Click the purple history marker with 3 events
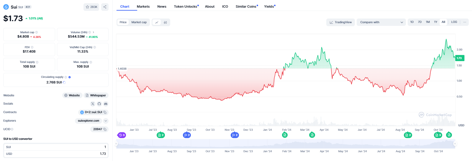 (122, 135)
